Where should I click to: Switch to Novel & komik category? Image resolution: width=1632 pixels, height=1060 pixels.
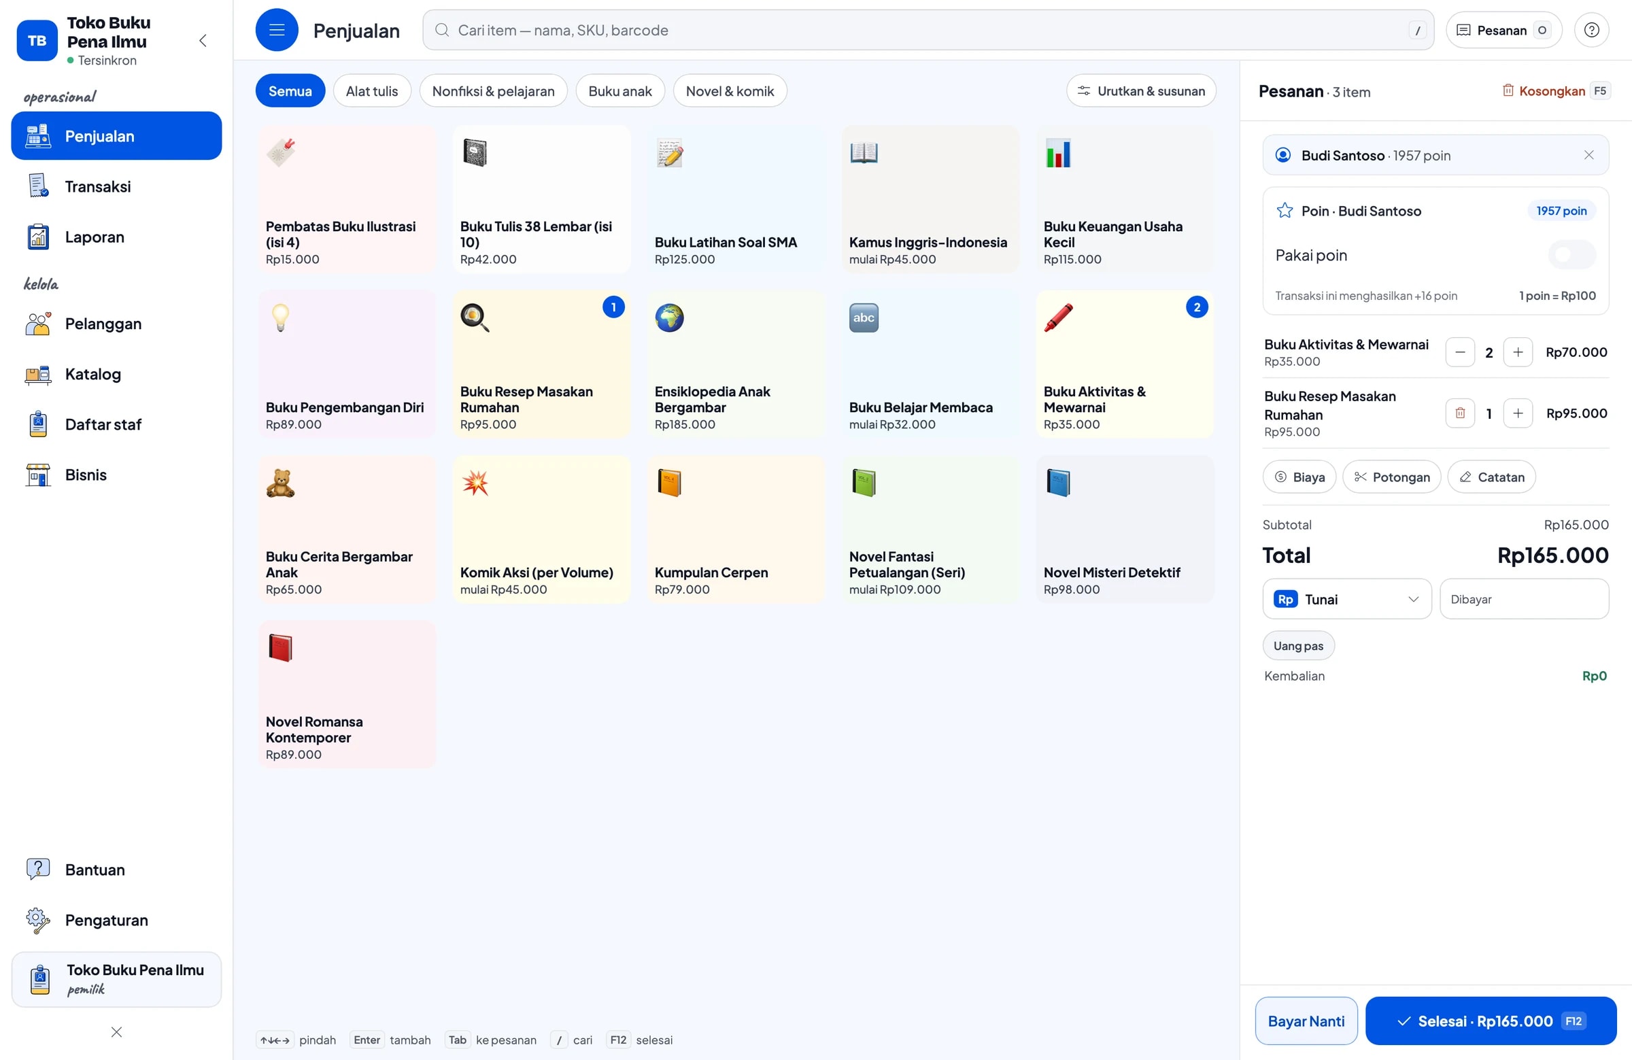click(x=730, y=91)
